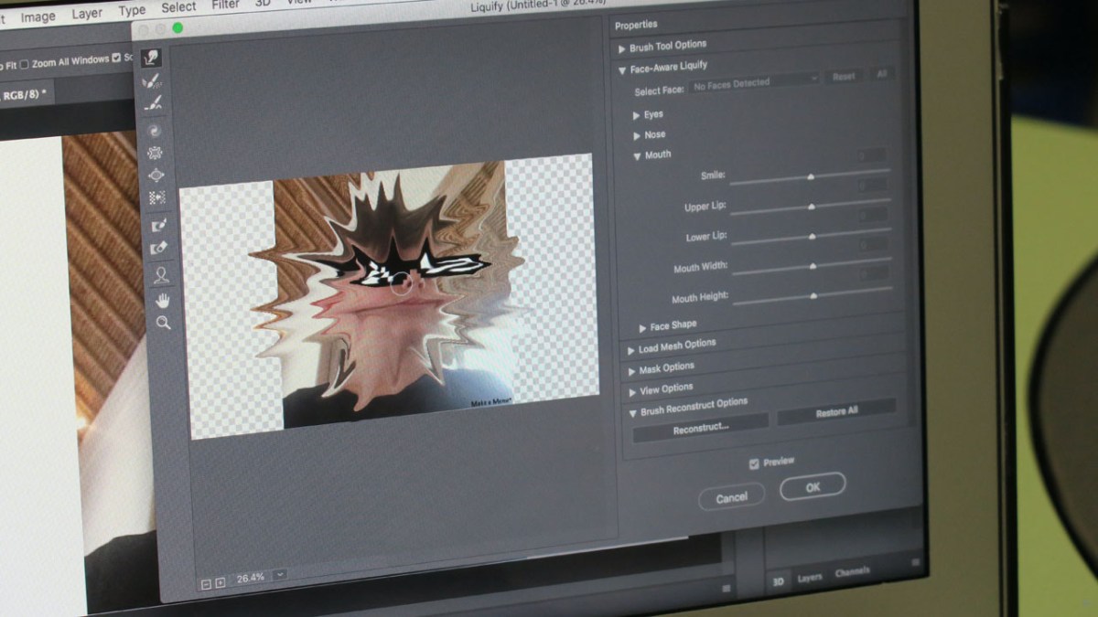Expand the Eyes section
Screen dimensions: 1098x617
637,115
